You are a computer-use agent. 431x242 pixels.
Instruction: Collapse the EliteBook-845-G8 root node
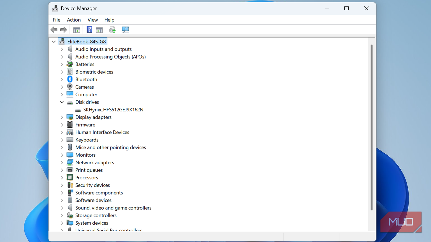[x=54, y=42]
